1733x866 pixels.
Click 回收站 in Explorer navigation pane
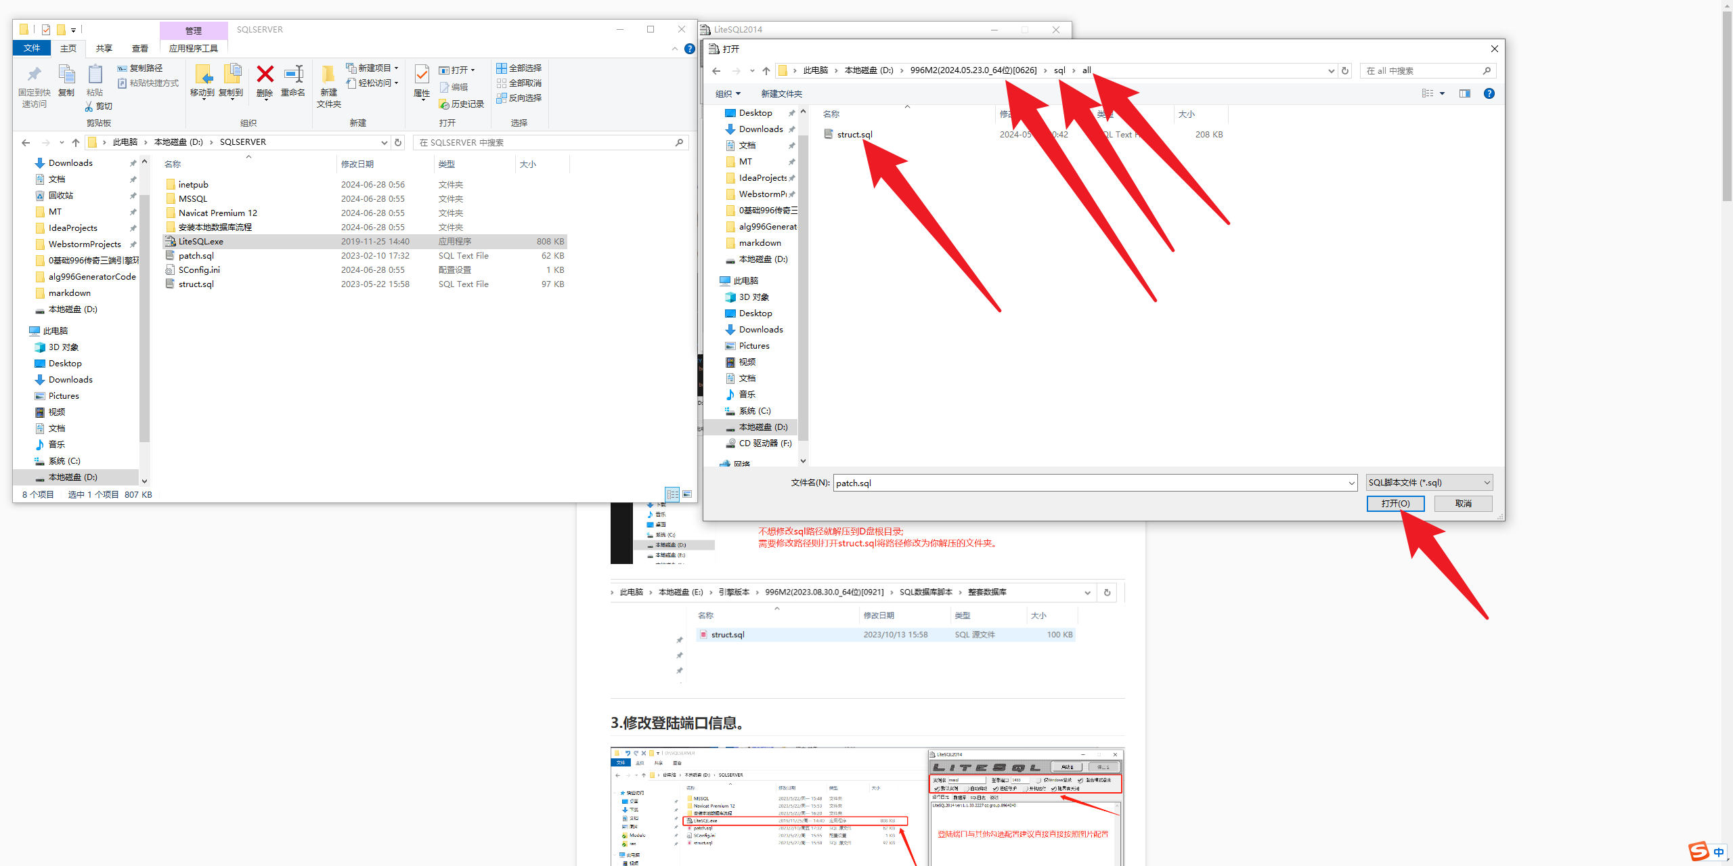60,195
